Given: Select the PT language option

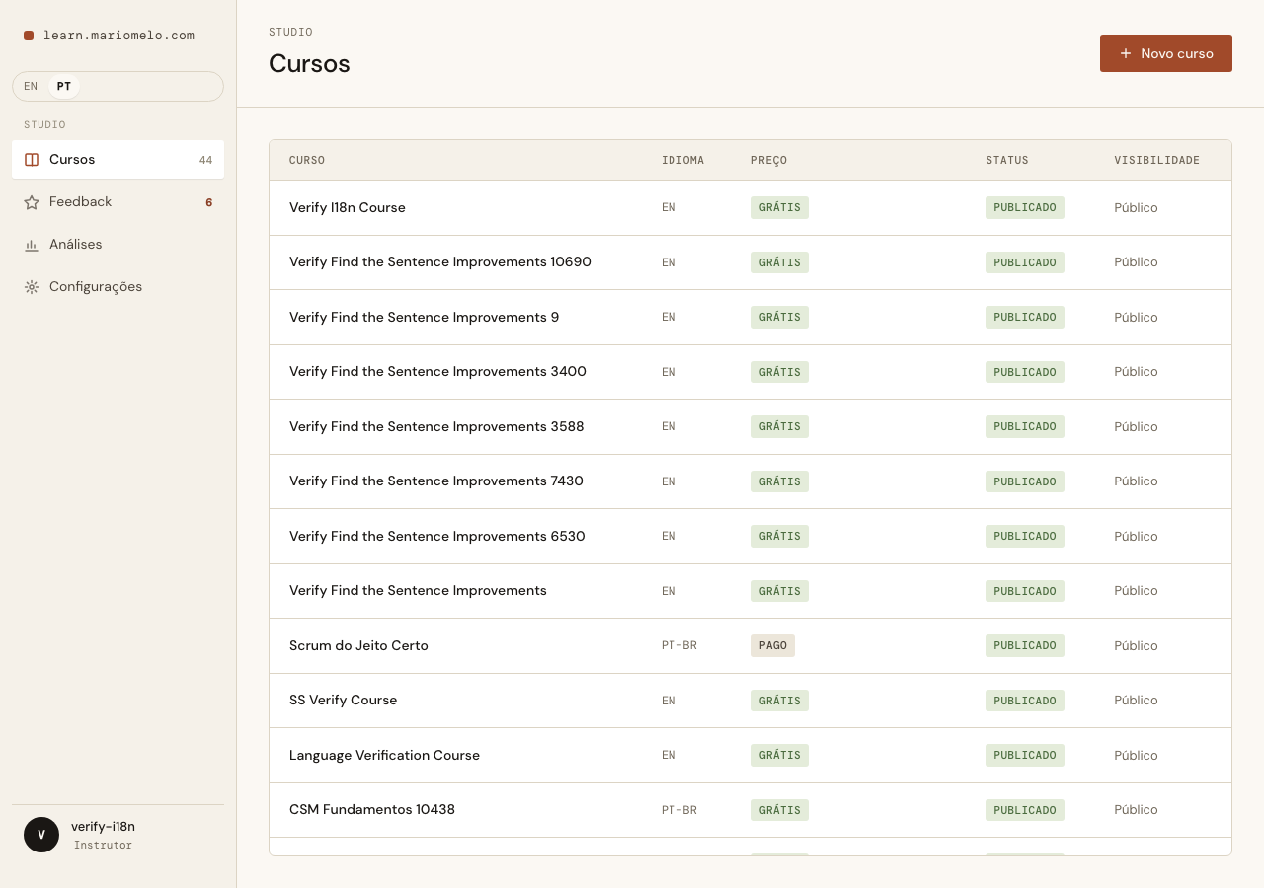Looking at the screenshot, I should (64, 87).
